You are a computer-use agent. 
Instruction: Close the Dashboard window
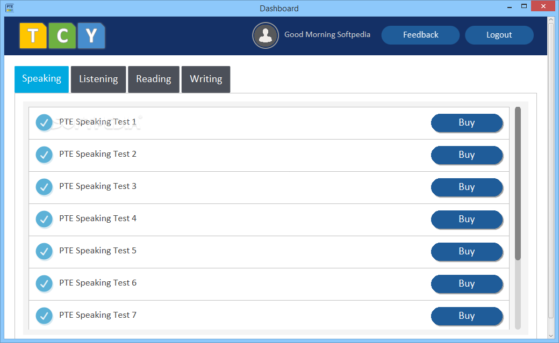(543, 6)
